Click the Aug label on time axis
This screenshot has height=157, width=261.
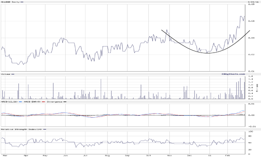(x=107, y=155)
